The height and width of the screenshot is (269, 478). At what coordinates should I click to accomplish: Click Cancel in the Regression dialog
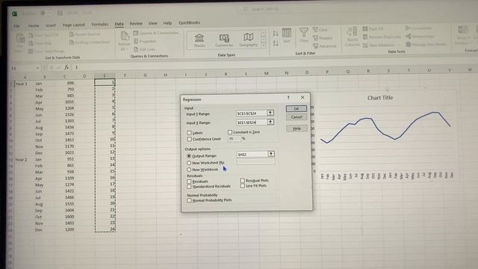click(297, 117)
